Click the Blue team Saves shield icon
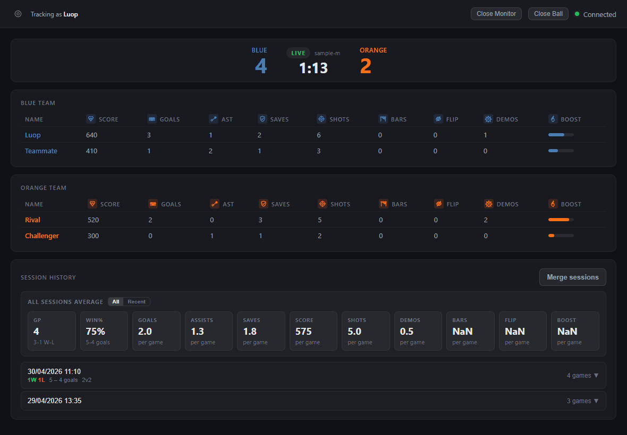 [262, 119]
